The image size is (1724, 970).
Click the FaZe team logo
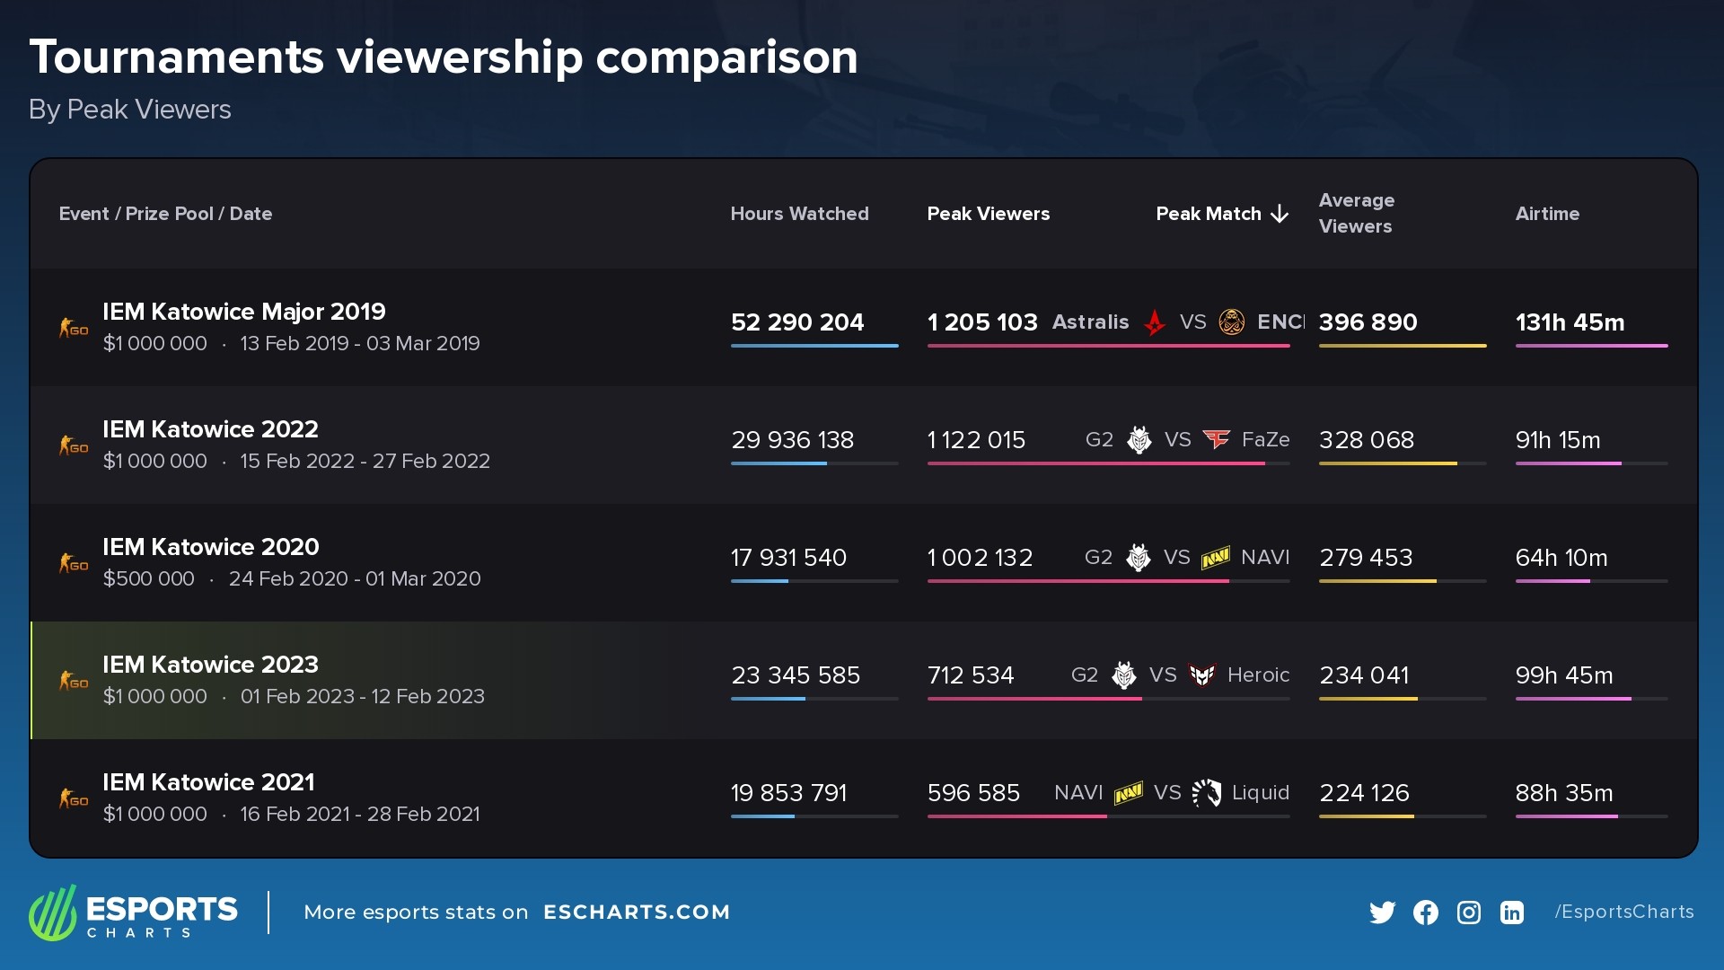(x=1216, y=439)
